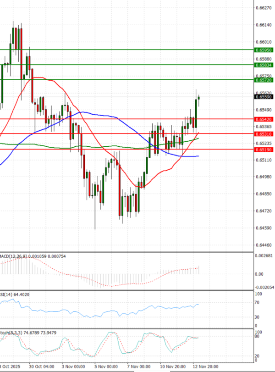Click the 30 Oct 04:00 time label
This screenshot has height=372, width=275.
(40, 367)
